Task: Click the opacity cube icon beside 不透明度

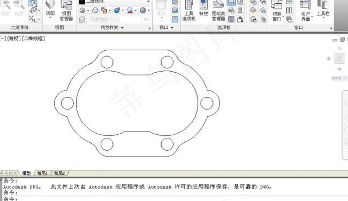Action: click(82, 19)
